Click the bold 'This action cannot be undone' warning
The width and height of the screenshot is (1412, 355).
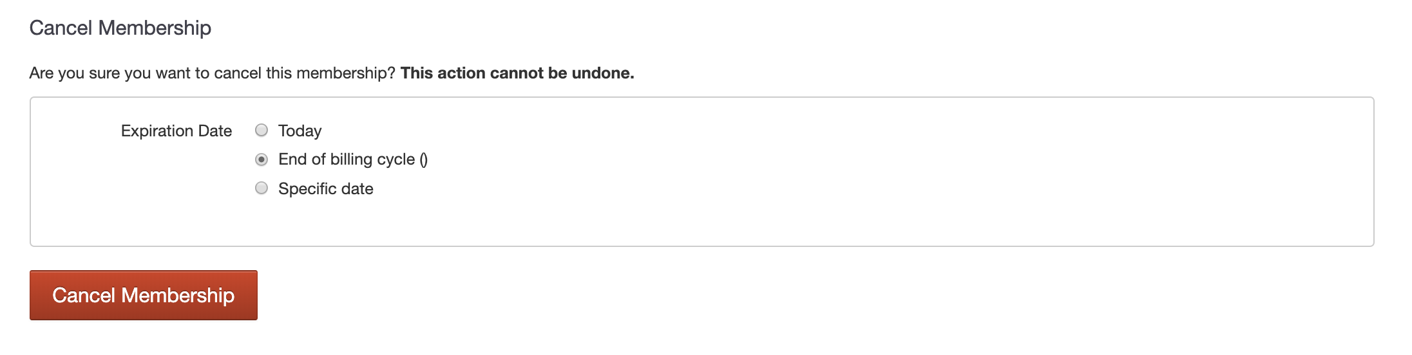click(x=517, y=73)
